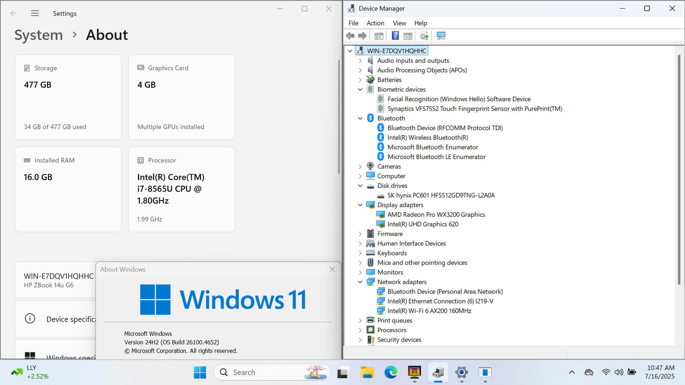Collapse the Display adapters category

tap(360, 205)
